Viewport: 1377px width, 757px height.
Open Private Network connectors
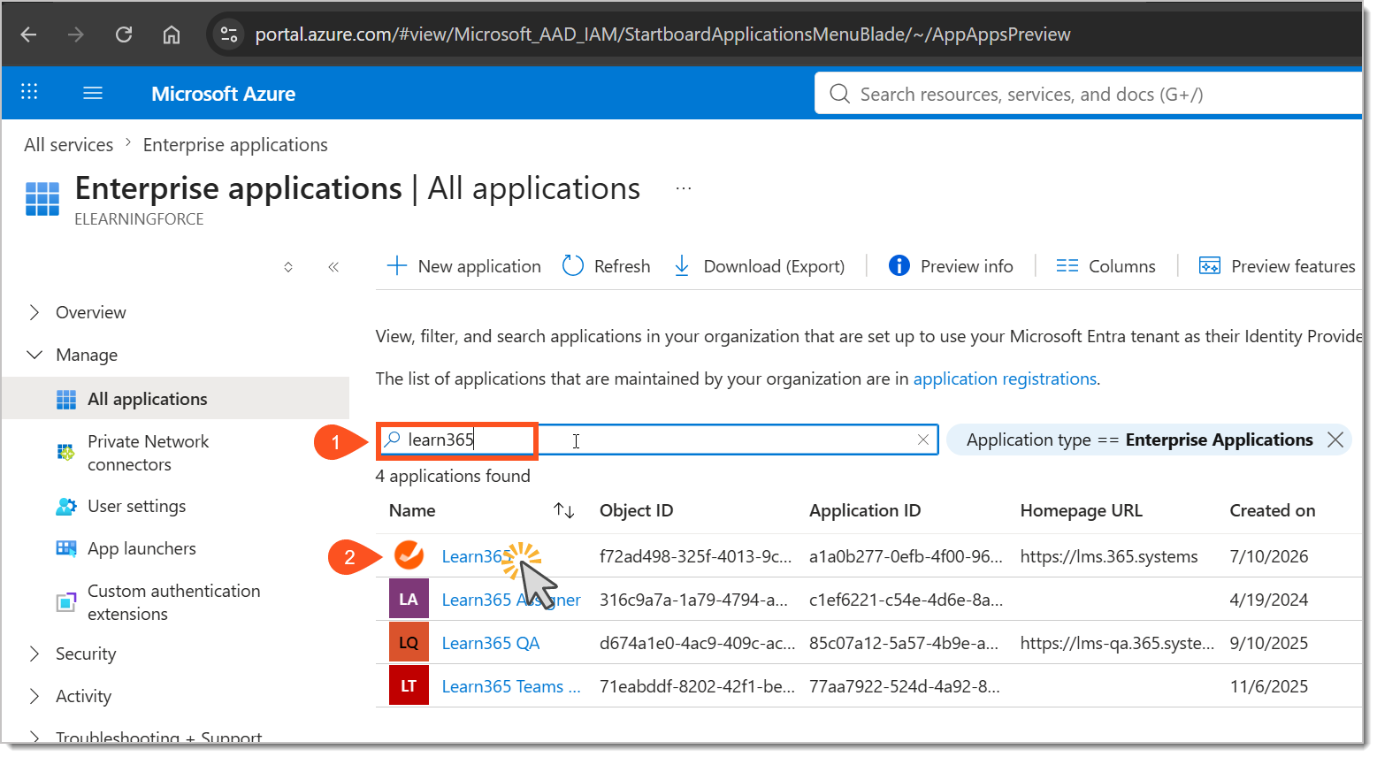148,453
